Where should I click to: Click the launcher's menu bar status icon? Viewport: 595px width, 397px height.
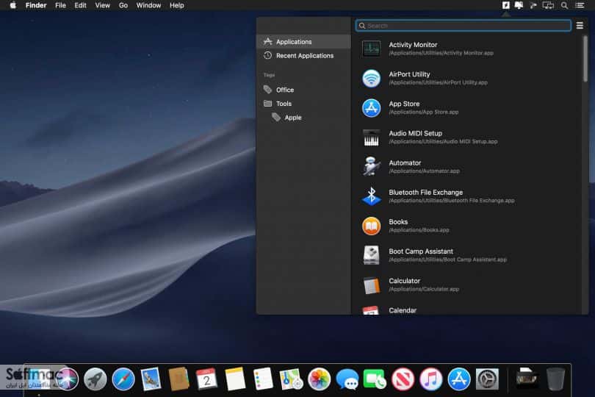click(x=506, y=5)
